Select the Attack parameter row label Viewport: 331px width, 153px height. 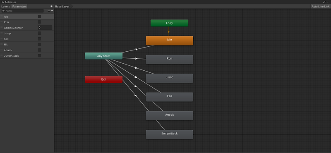point(8,50)
